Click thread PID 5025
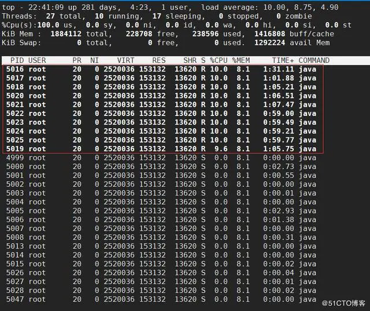This screenshot has width=370, height=311. click(15, 140)
